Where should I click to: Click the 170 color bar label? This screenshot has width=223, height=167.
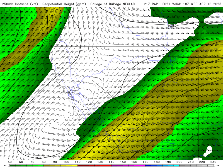coord(145,162)
